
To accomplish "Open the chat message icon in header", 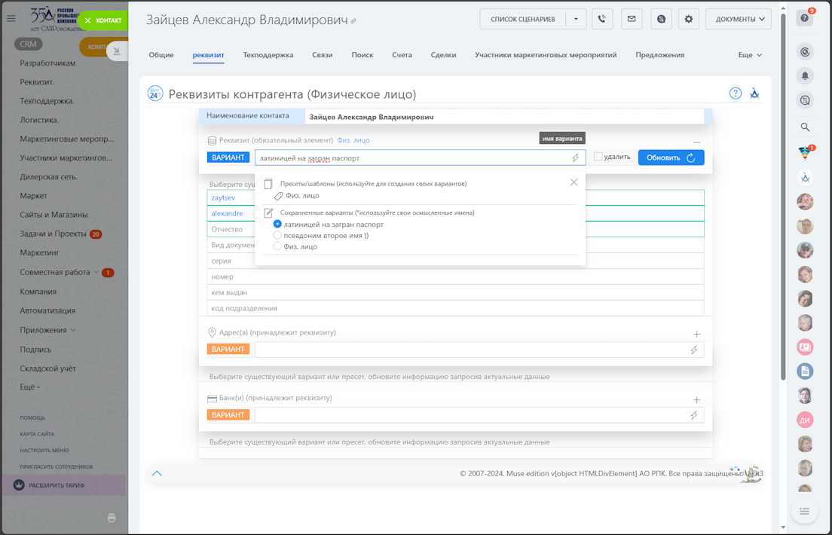I will pos(661,19).
